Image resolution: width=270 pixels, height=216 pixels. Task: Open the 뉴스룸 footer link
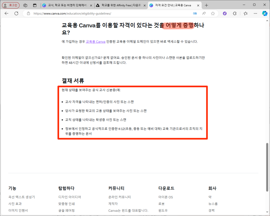point(213,204)
